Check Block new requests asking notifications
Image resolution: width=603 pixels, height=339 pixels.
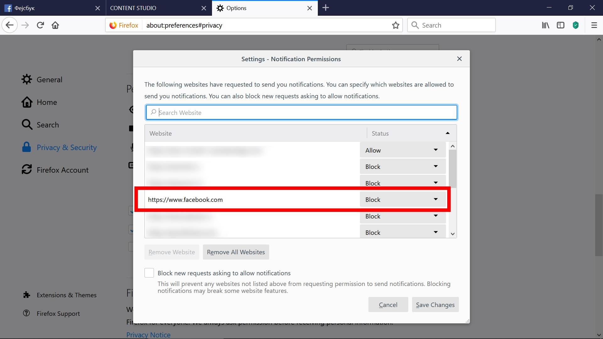[x=149, y=273]
